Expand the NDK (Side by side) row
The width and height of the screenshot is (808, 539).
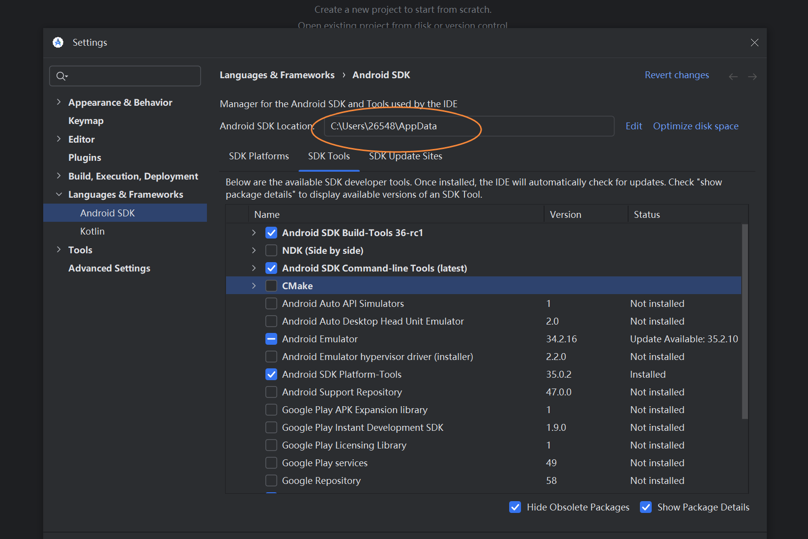point(254,250)
